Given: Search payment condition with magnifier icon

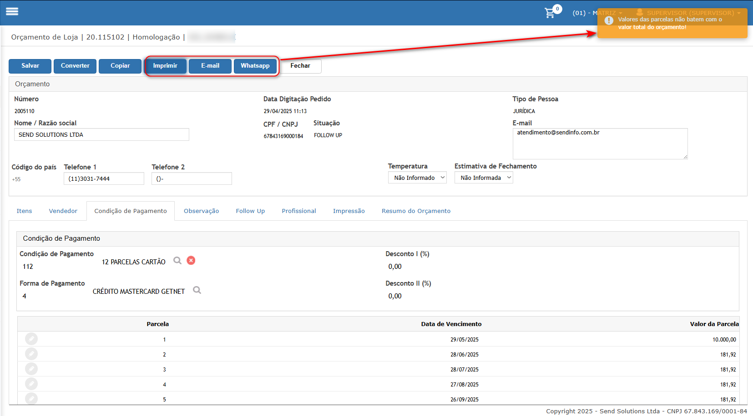Looking at the screenshot, I should [x=177, y=260].
